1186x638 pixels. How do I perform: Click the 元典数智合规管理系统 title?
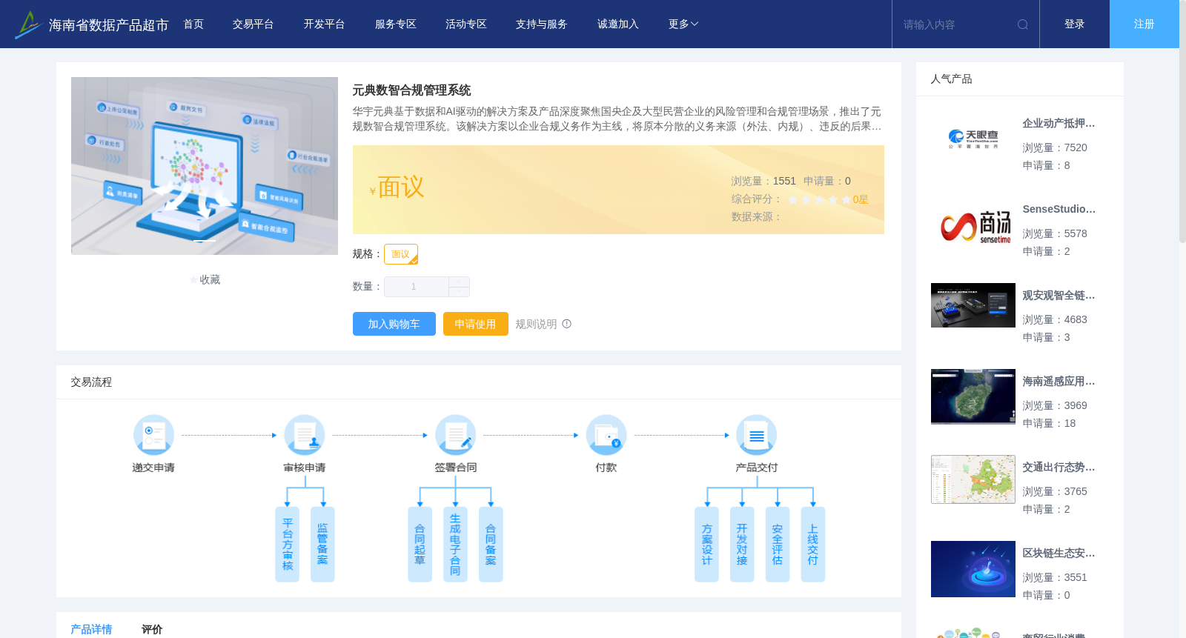tap(411, 90)
